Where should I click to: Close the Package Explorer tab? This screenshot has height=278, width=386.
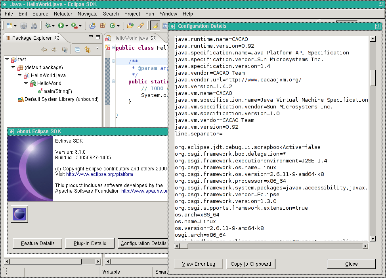pos(57,38)
